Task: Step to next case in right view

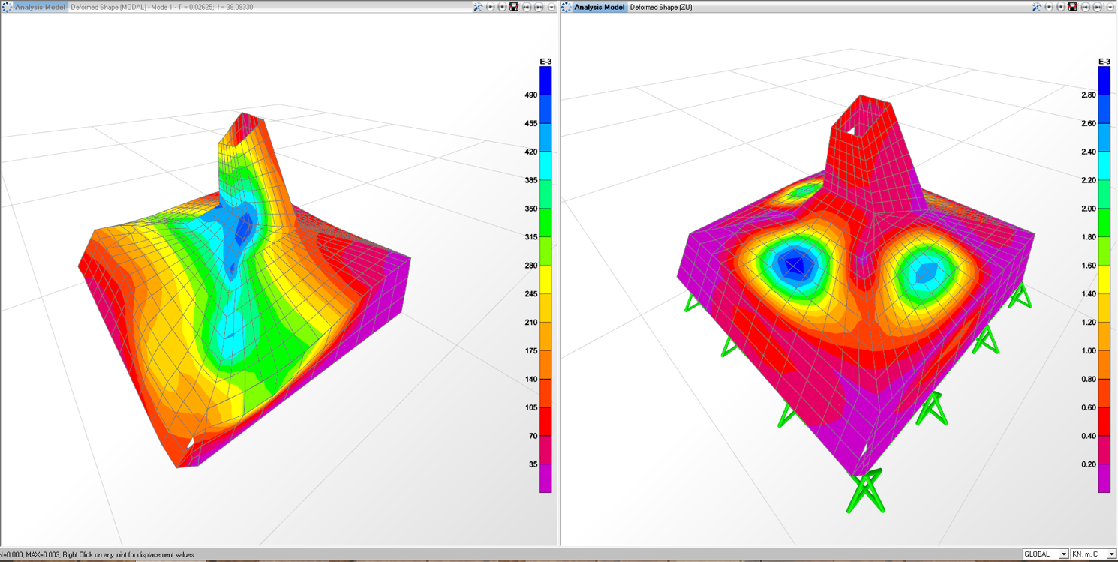Action: [x=1098, y=7]
